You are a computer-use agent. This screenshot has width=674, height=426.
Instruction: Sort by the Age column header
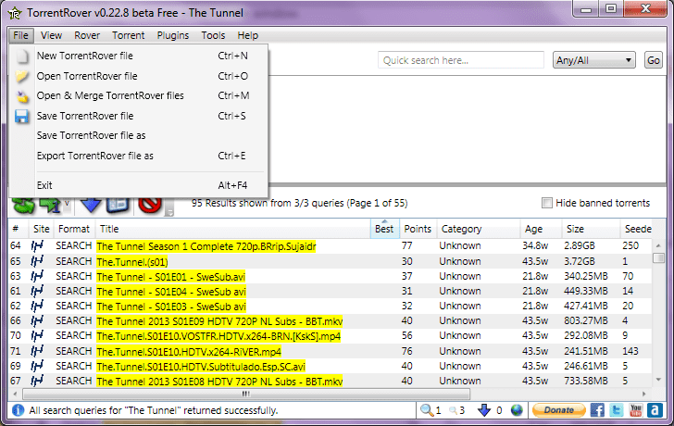point(542,229)
